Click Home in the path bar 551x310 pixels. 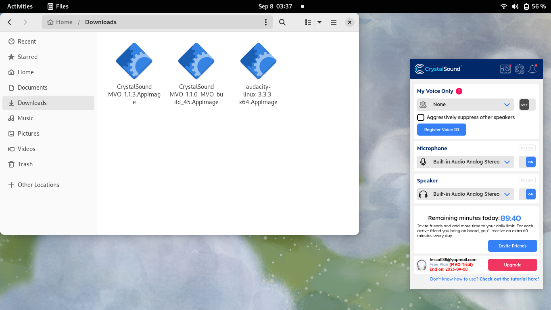pyautogui.click(x=60, y=22)
